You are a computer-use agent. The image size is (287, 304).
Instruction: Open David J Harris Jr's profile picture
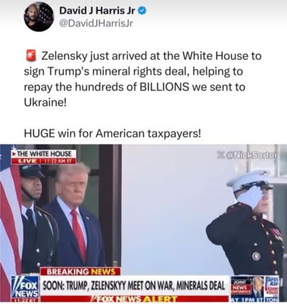(x=39, y=17)
